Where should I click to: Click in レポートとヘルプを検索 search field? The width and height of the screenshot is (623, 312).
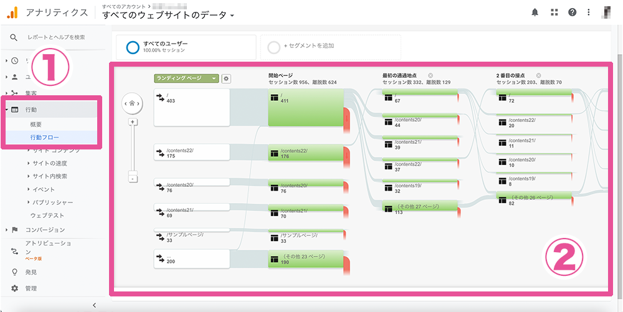[56, 37]
